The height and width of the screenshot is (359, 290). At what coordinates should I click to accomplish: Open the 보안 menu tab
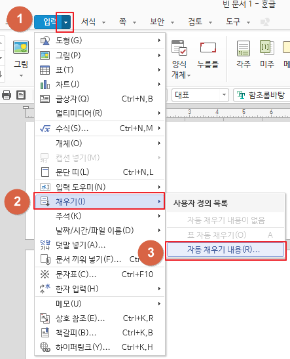click(157, 22)
